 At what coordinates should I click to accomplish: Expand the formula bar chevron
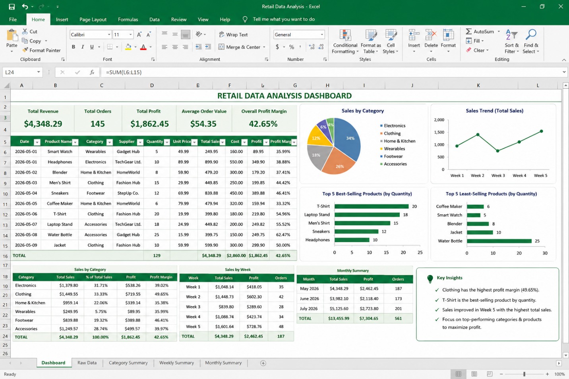(564, 72)
